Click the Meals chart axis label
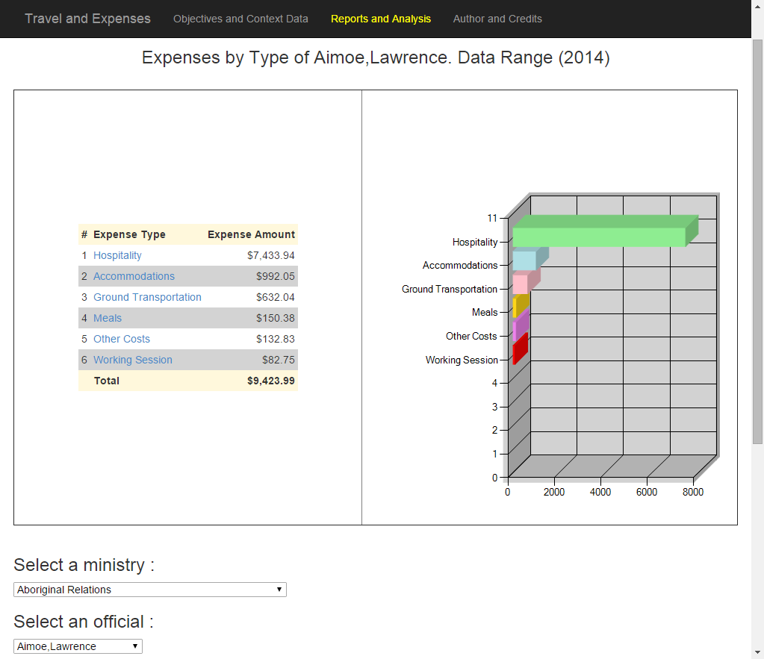Image resolution: width=764 pixels, height=659 pixels. pos(485,312)
